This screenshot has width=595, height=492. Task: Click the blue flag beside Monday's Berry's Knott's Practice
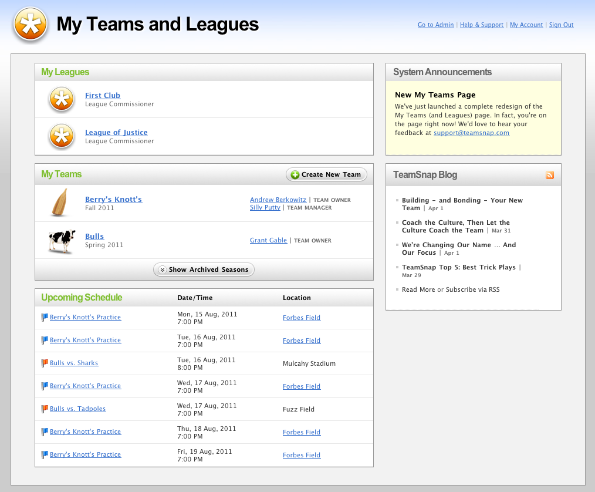click(45, 317)
